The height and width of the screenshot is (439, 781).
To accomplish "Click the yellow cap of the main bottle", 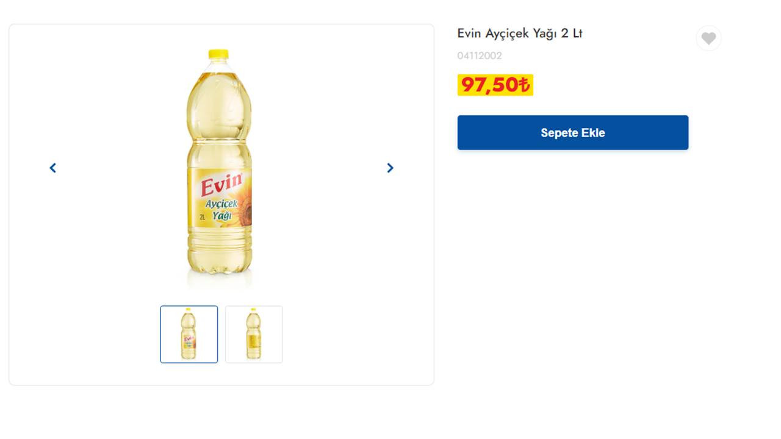I will point(218,54).
